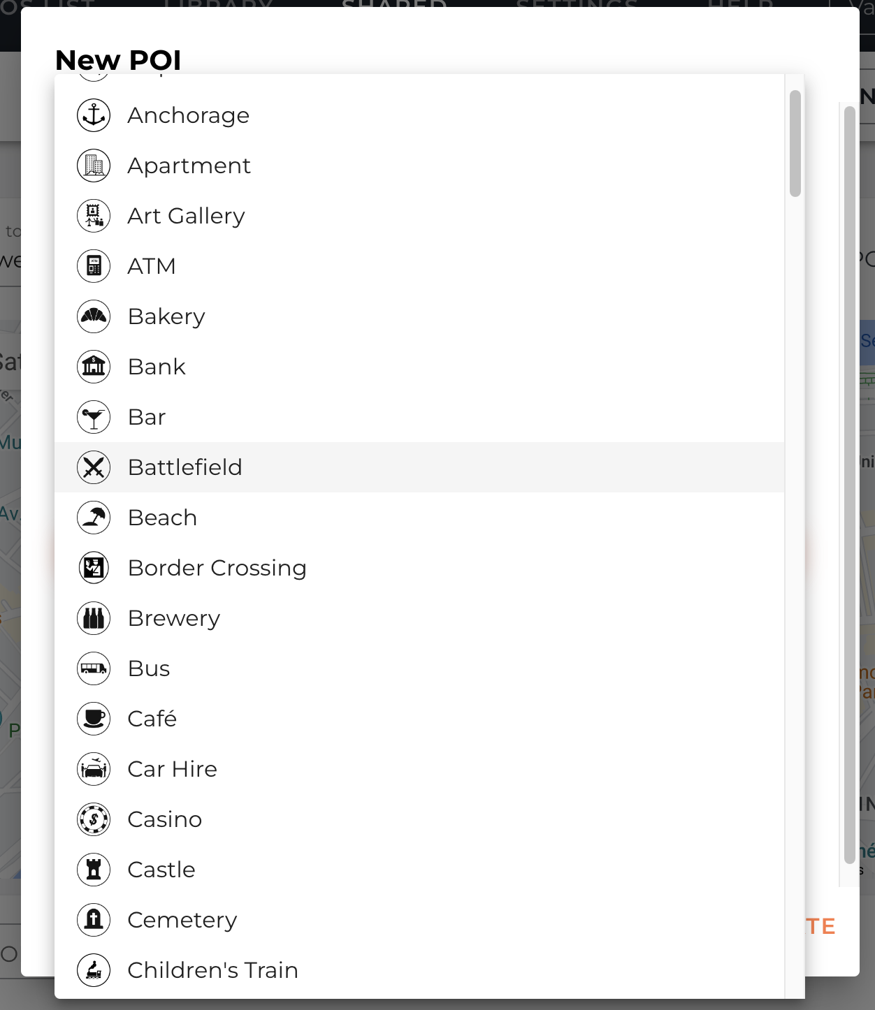
Task: Select the Art Gallery painting icon
Action: tap(94, 216)
